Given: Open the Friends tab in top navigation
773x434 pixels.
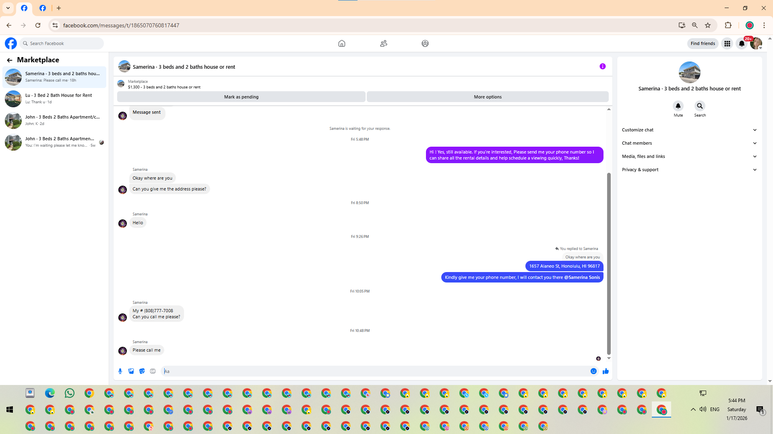Looking at the screenshot, I should (x=383, y=43).
